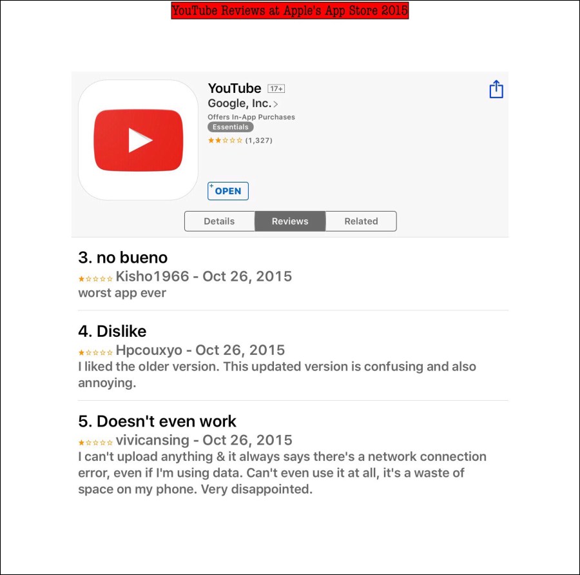This screenshot has width=580, height=575.
Task: Click the star rating of Hpcouxyo review
Action: click(95, 352)
